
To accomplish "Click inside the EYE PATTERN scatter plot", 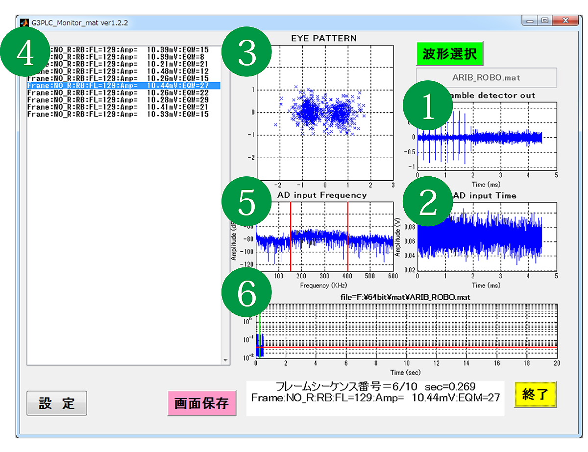I will pos(325,113).
